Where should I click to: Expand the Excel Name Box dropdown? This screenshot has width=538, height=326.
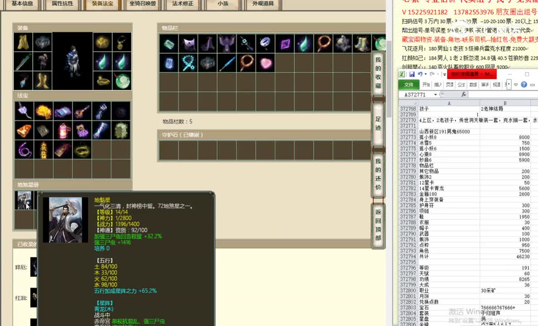[436, 95]
